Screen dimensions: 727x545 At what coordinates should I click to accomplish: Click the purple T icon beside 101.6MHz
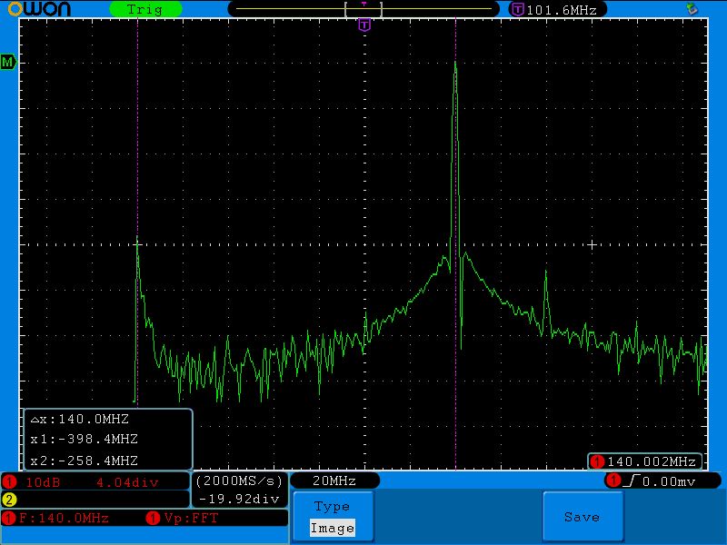[x=516, y=9]
